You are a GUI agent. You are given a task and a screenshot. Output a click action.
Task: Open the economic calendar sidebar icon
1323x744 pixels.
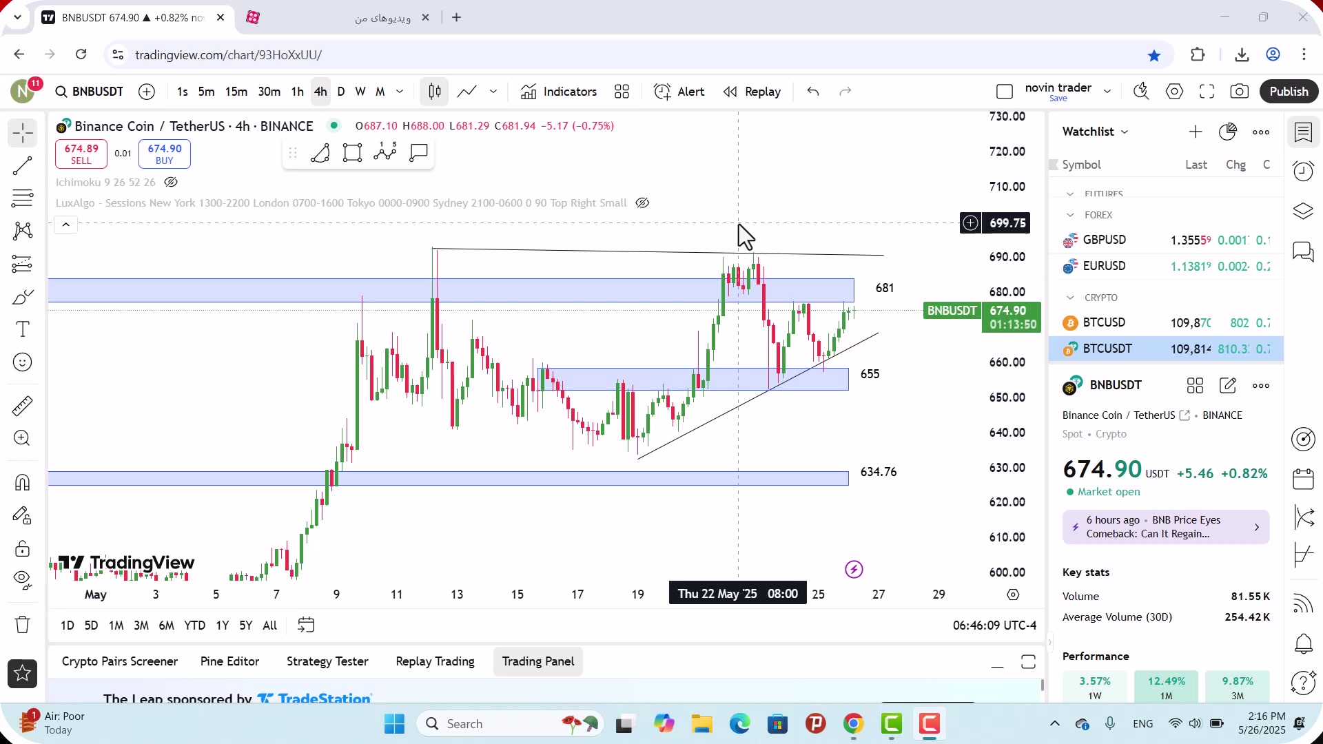coord(1303,478)
